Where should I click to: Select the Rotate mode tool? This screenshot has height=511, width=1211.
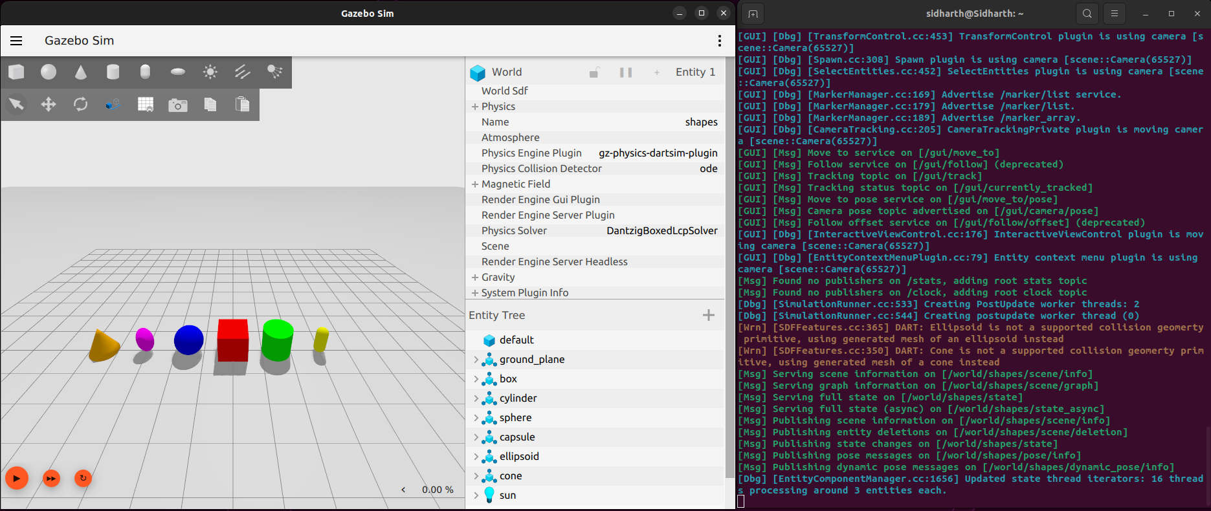click(81, 104)
